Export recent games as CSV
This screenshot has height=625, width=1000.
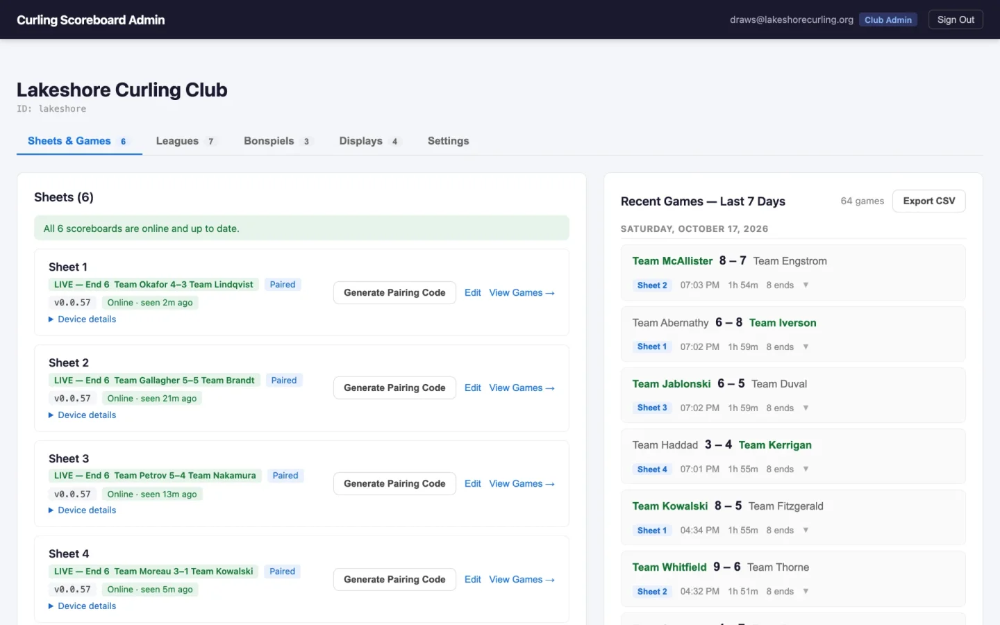tap(929, 201)
